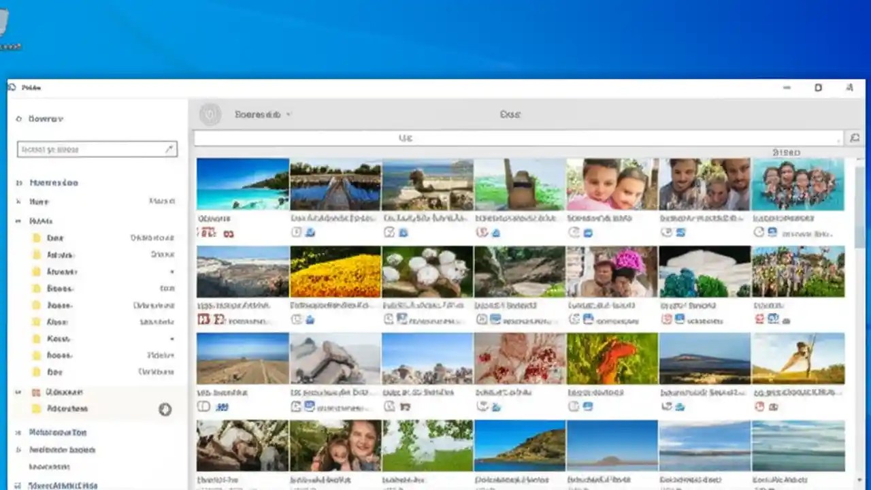The width and height of the screenshot is (871, 490).
Task: Click the clock icon below the family portrait photo
Action: pos(575,232)
